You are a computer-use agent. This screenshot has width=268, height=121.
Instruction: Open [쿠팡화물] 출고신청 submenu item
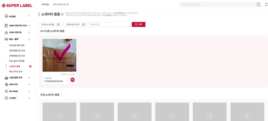[17, 56]
